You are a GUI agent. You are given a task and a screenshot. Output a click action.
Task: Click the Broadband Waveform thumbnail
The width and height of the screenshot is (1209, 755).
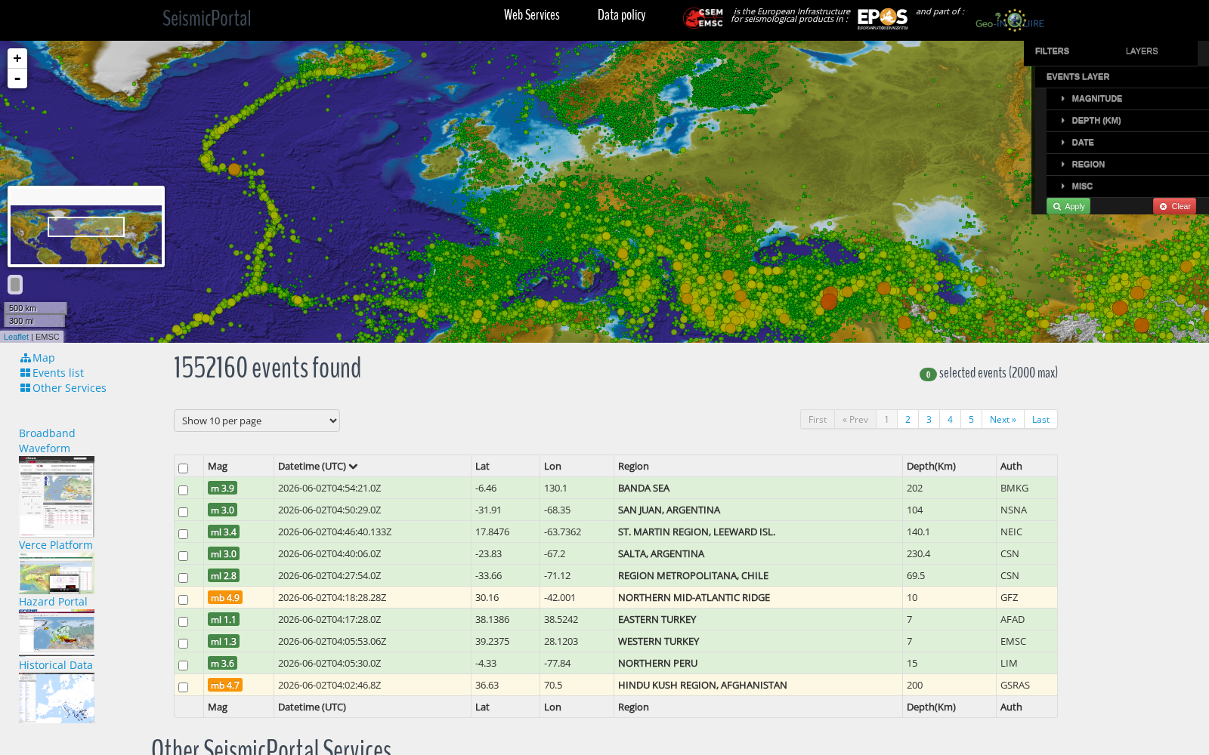point(57,497)
